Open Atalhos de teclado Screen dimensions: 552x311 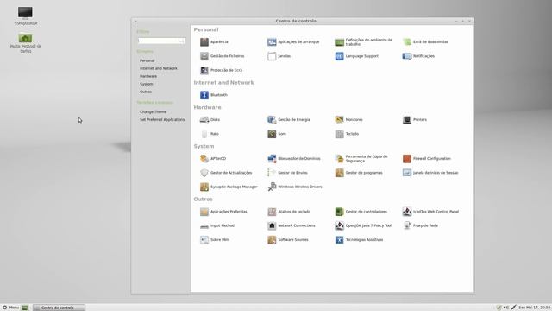pyautogui.click(x=289, y=211)
